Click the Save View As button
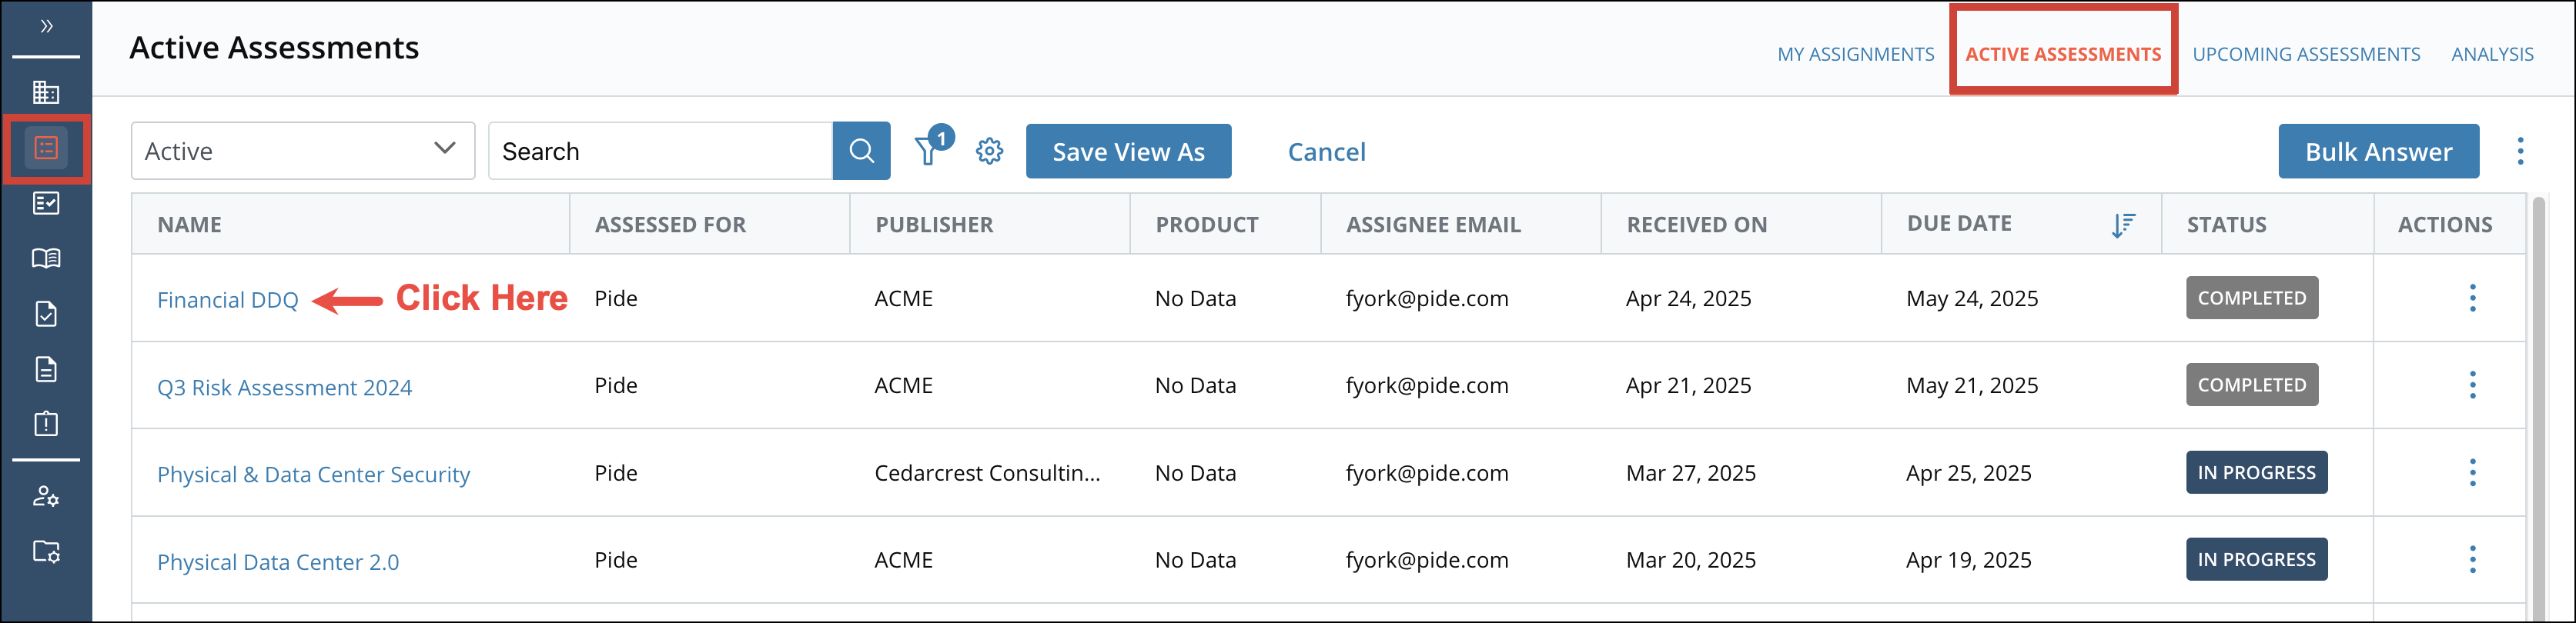 tap(1128, 151)
